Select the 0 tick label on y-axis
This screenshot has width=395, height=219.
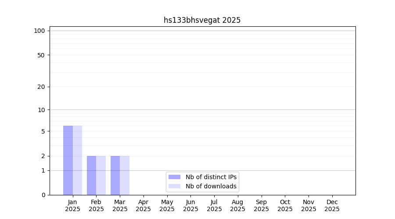coord(43,195)
